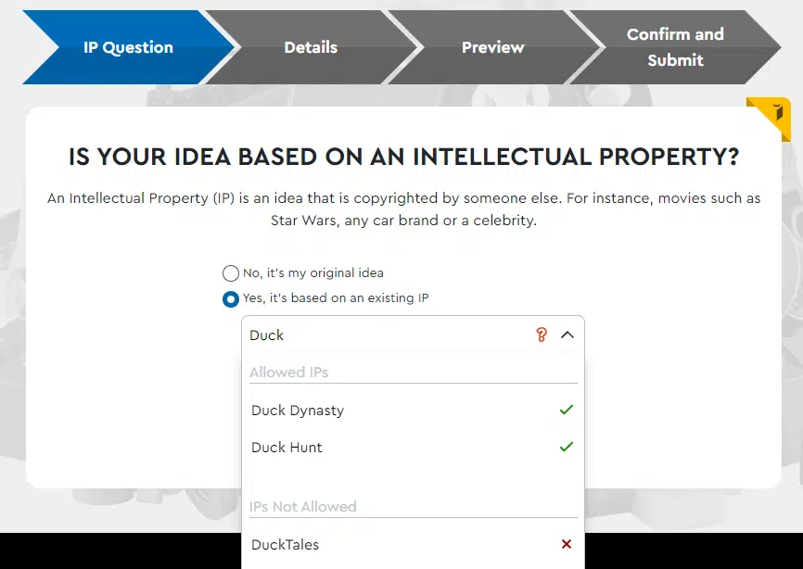Select "Yes, it's based on an existing IP" radio

click(x=231, y=299)
